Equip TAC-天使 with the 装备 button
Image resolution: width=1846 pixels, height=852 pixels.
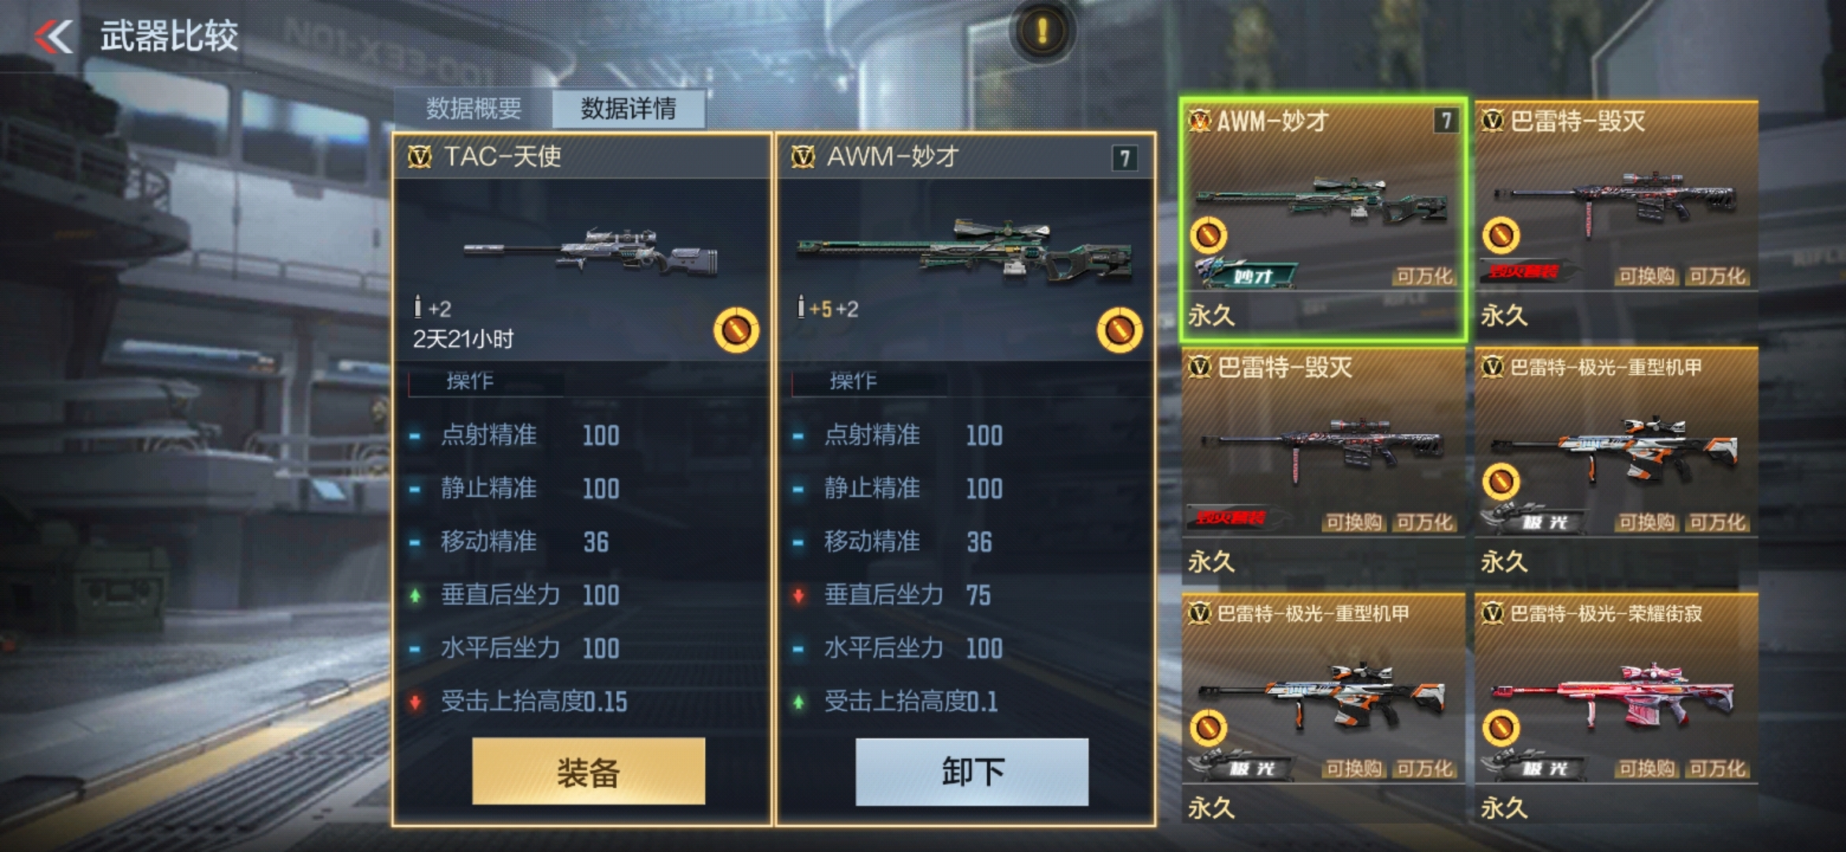[x=589, y=772]
